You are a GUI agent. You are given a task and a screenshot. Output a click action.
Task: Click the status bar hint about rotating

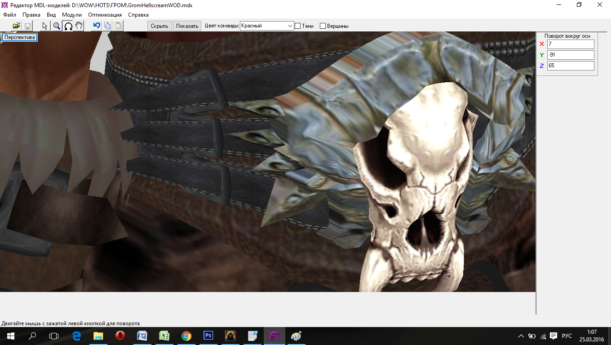pos(71,323)
